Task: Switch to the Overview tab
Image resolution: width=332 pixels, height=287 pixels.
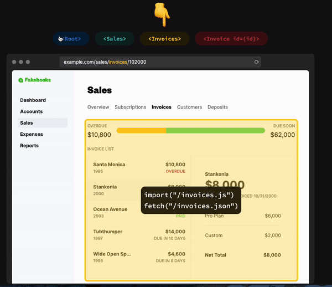Action: (98, 107)
